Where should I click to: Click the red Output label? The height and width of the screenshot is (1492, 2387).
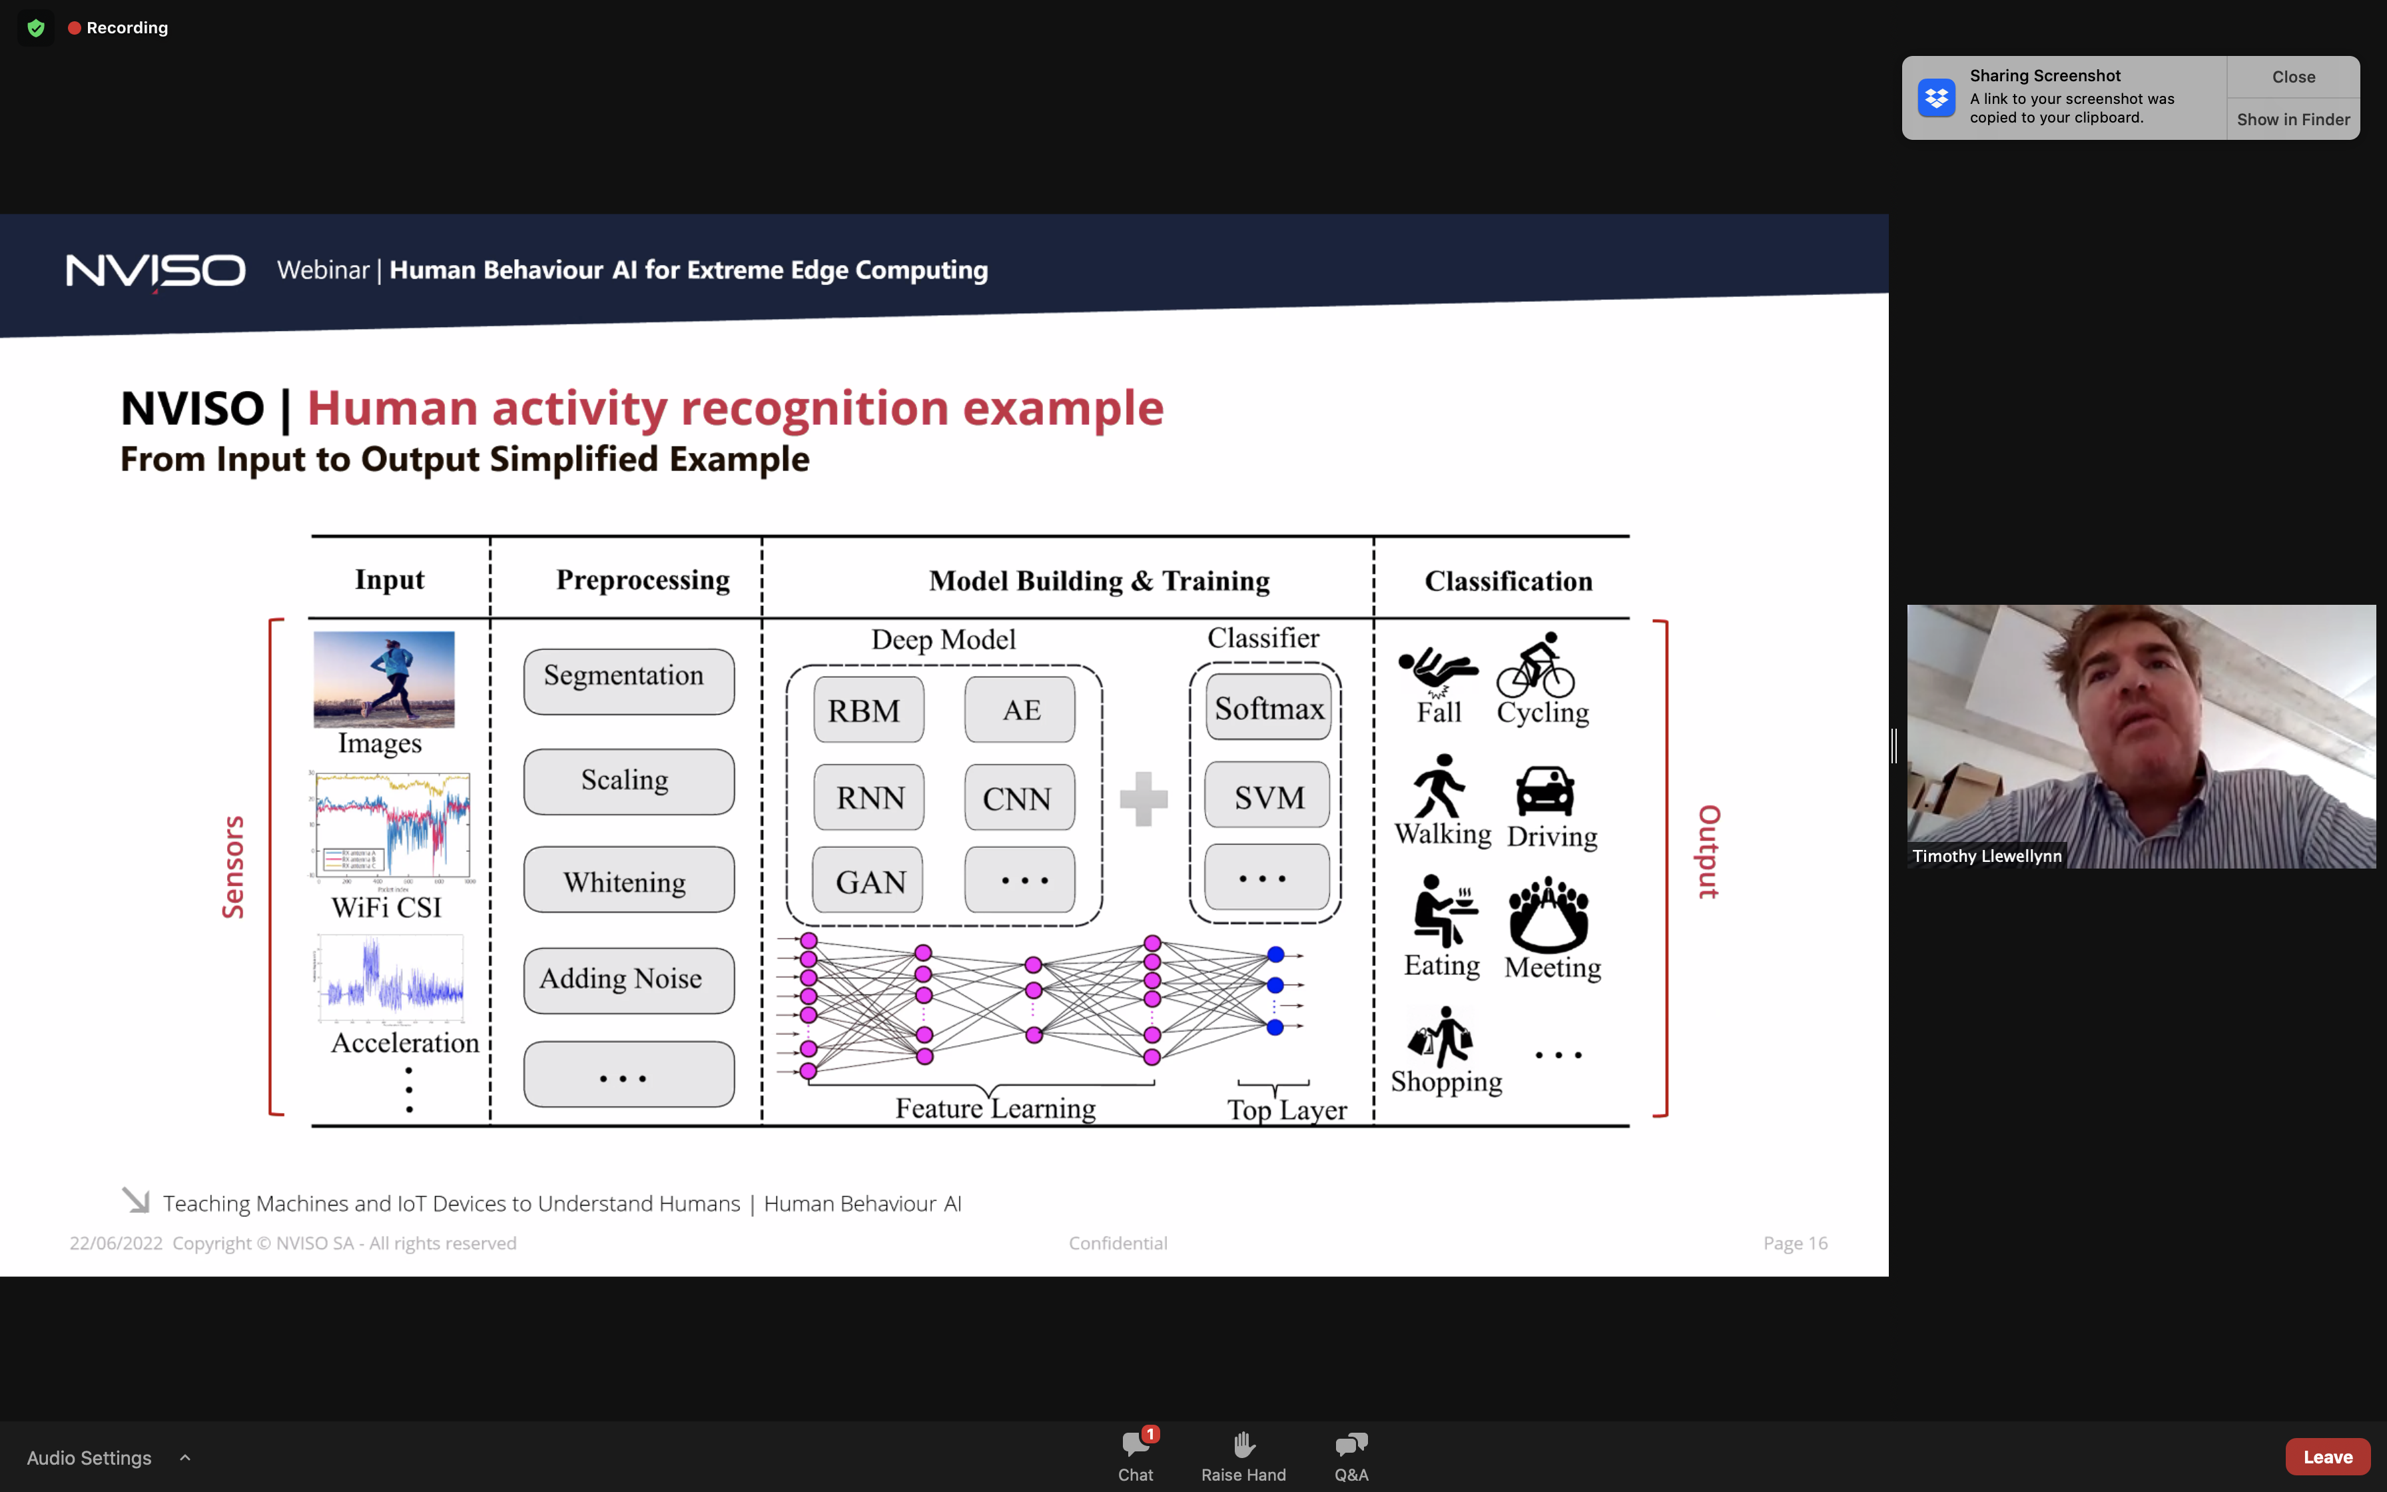(x=1708, y=852)
